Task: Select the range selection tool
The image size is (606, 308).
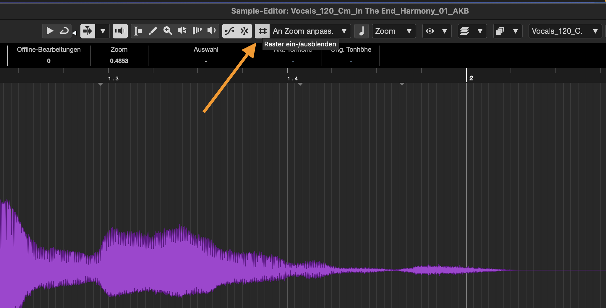Action: [138, 31]
